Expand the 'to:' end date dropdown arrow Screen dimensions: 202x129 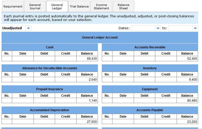195,28
